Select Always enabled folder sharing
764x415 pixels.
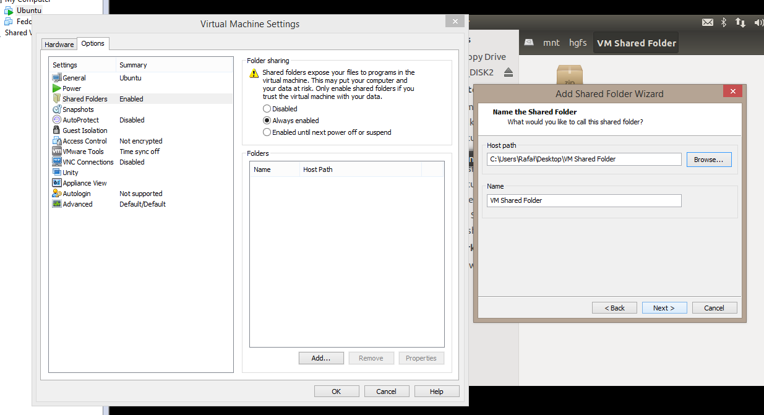click(x=267, y=121)
